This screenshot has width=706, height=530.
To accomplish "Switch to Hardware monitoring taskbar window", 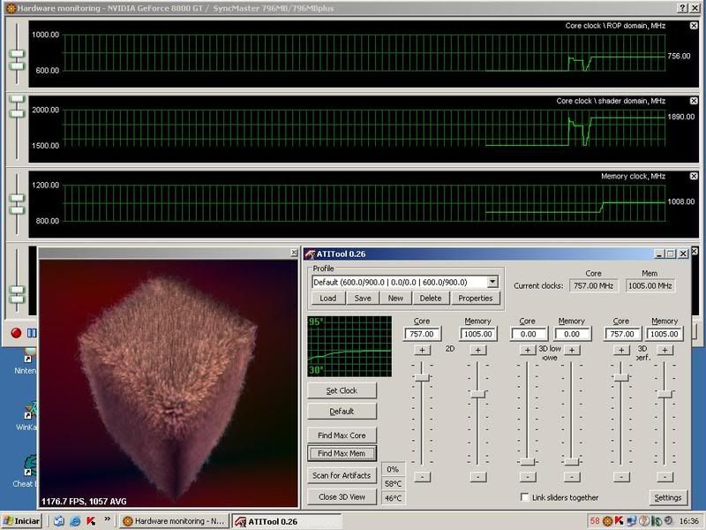I will (x=173, y=521).
